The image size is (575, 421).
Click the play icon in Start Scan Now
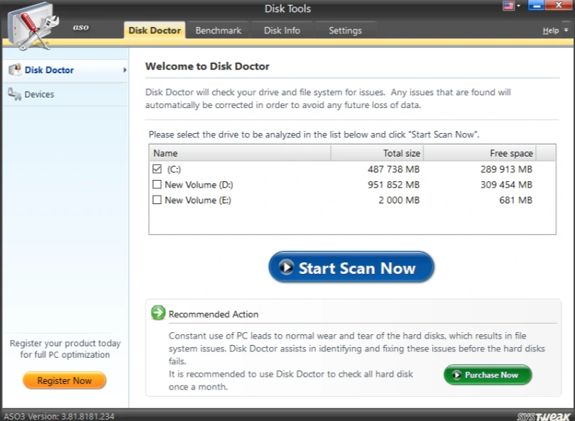tap(286, 267)
